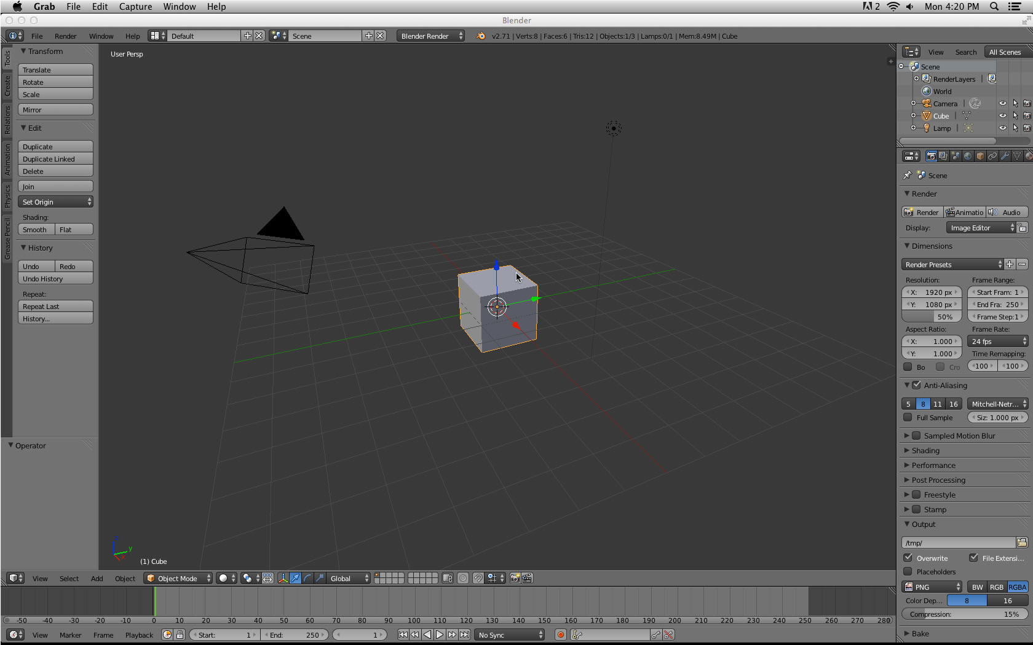Click the output folder browse icon
The height and width of the screenshot is (645, 1033).
1022,542
